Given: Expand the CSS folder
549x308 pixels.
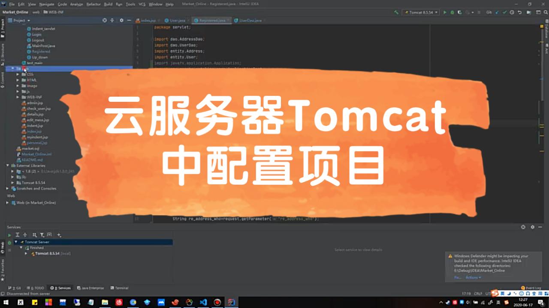Looking at the screenshot, I should click(18, 74).
